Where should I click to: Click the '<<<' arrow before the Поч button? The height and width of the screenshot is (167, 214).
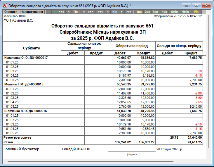(61, 12)
